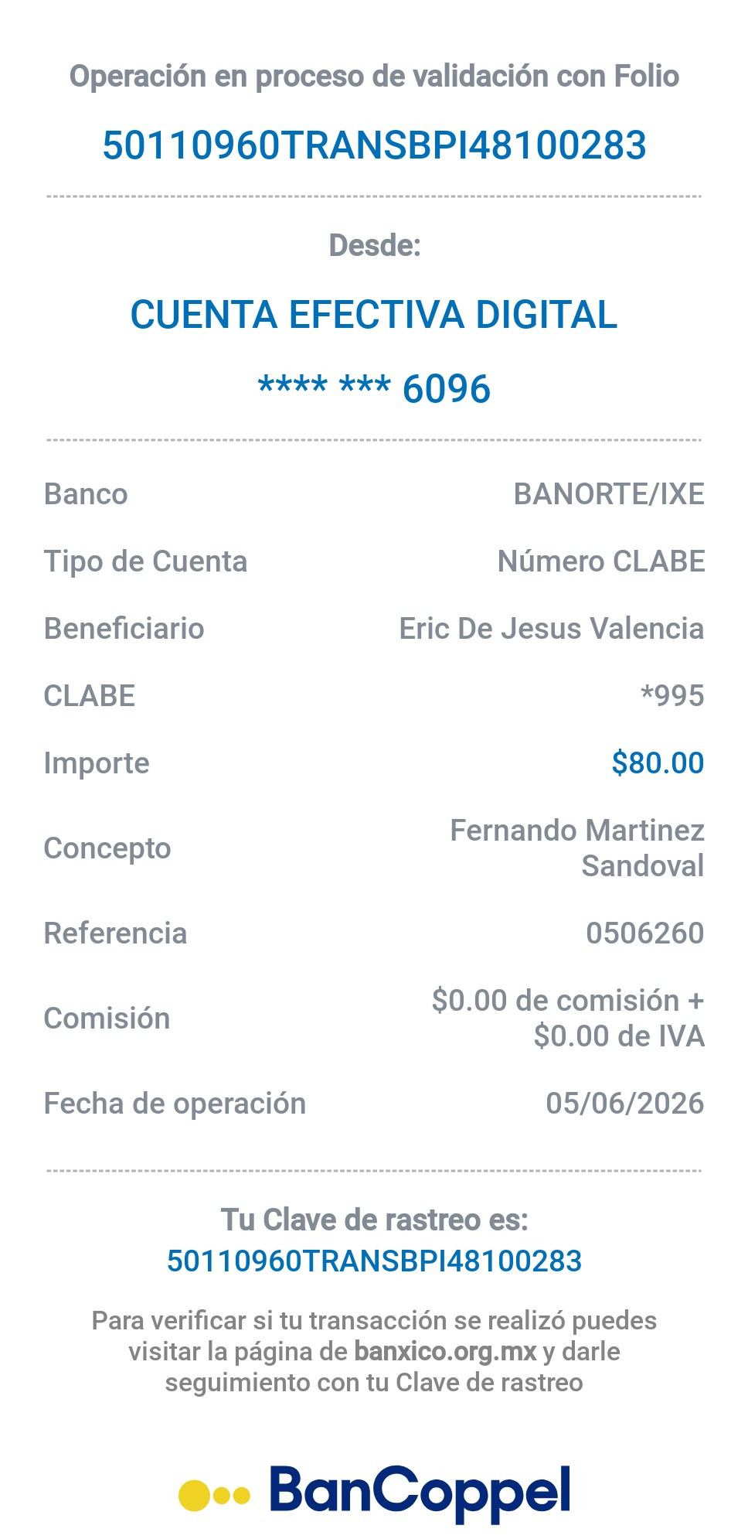Image resolution: width=748 pixels, height=1539 pixels.
Task: Click the Número CLABE account type value
Action: click(601, 561)
